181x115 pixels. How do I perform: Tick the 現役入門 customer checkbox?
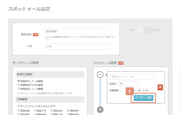(x=34, y=111)
